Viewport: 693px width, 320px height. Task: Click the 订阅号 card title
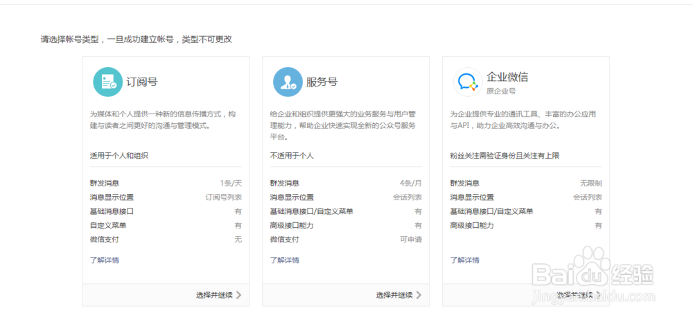(x=142, y=82)
